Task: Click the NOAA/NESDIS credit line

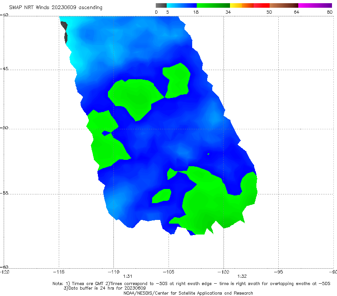Action: click(x=188, y=293)
